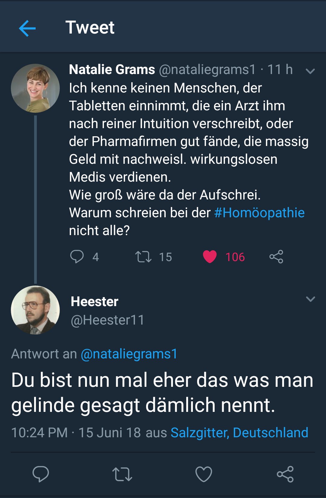The image size is (326, 498).
Task: Share Heester's reply tweet
Action: click(285, 474)
